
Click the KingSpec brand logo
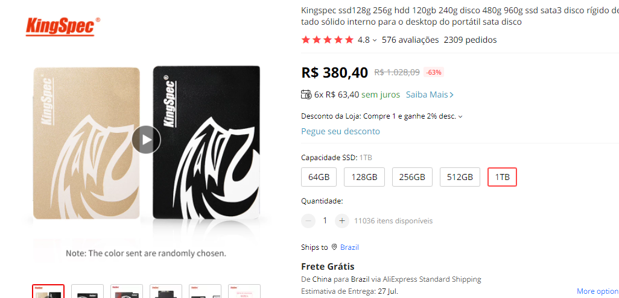63,26
